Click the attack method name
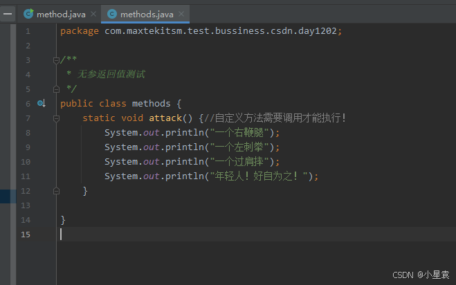 coord(165,118)
